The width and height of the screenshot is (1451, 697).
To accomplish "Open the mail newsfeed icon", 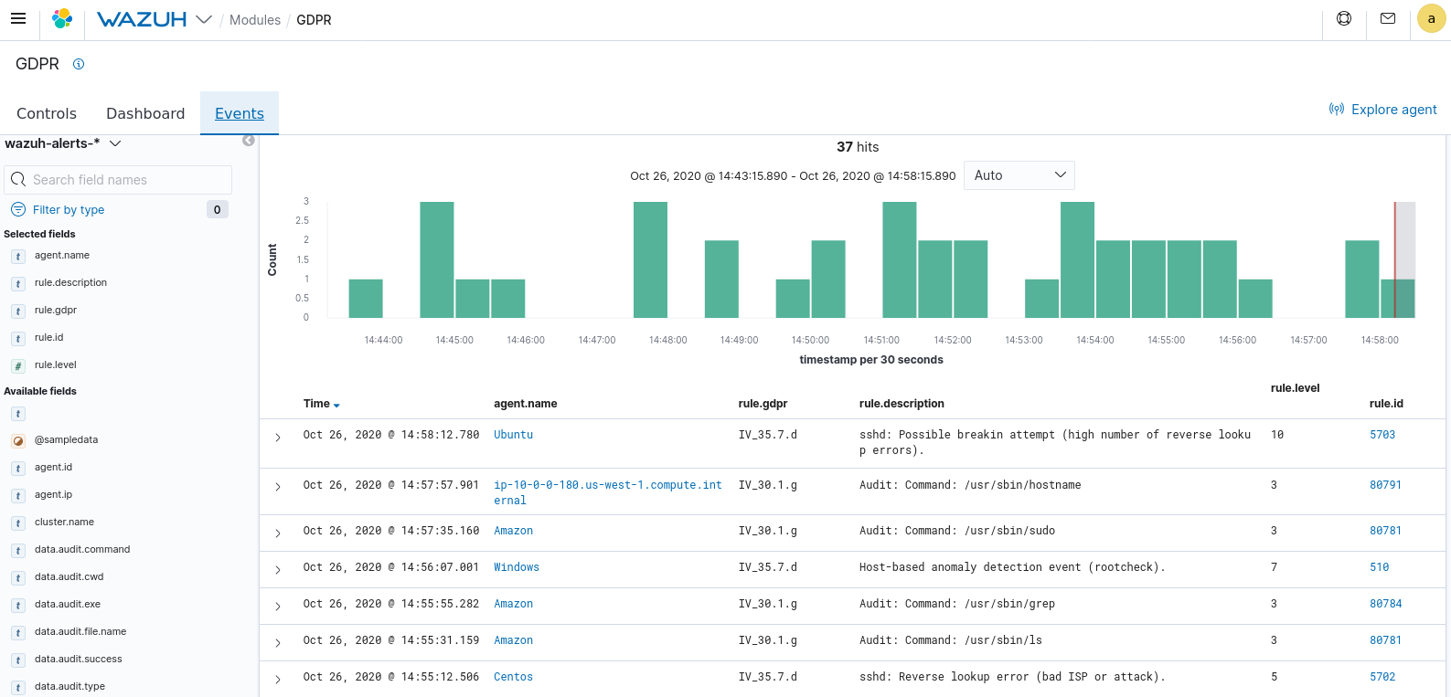I will click(x=1388, y=18).
